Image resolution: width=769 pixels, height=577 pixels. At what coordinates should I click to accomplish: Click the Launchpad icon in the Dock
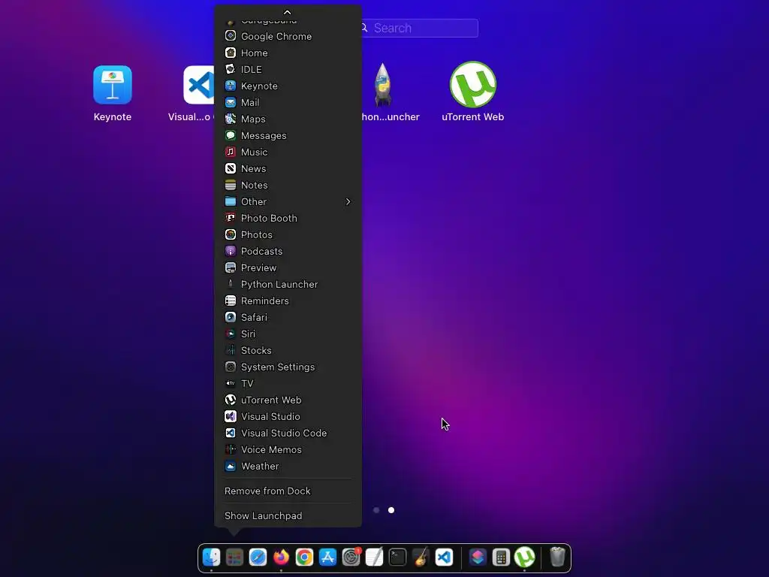pos(234,557)
